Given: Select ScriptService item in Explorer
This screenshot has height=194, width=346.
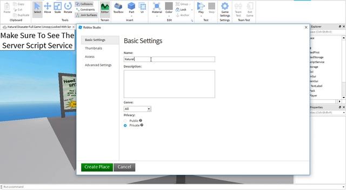Looking at the screenshot, I should click(317, 62).
